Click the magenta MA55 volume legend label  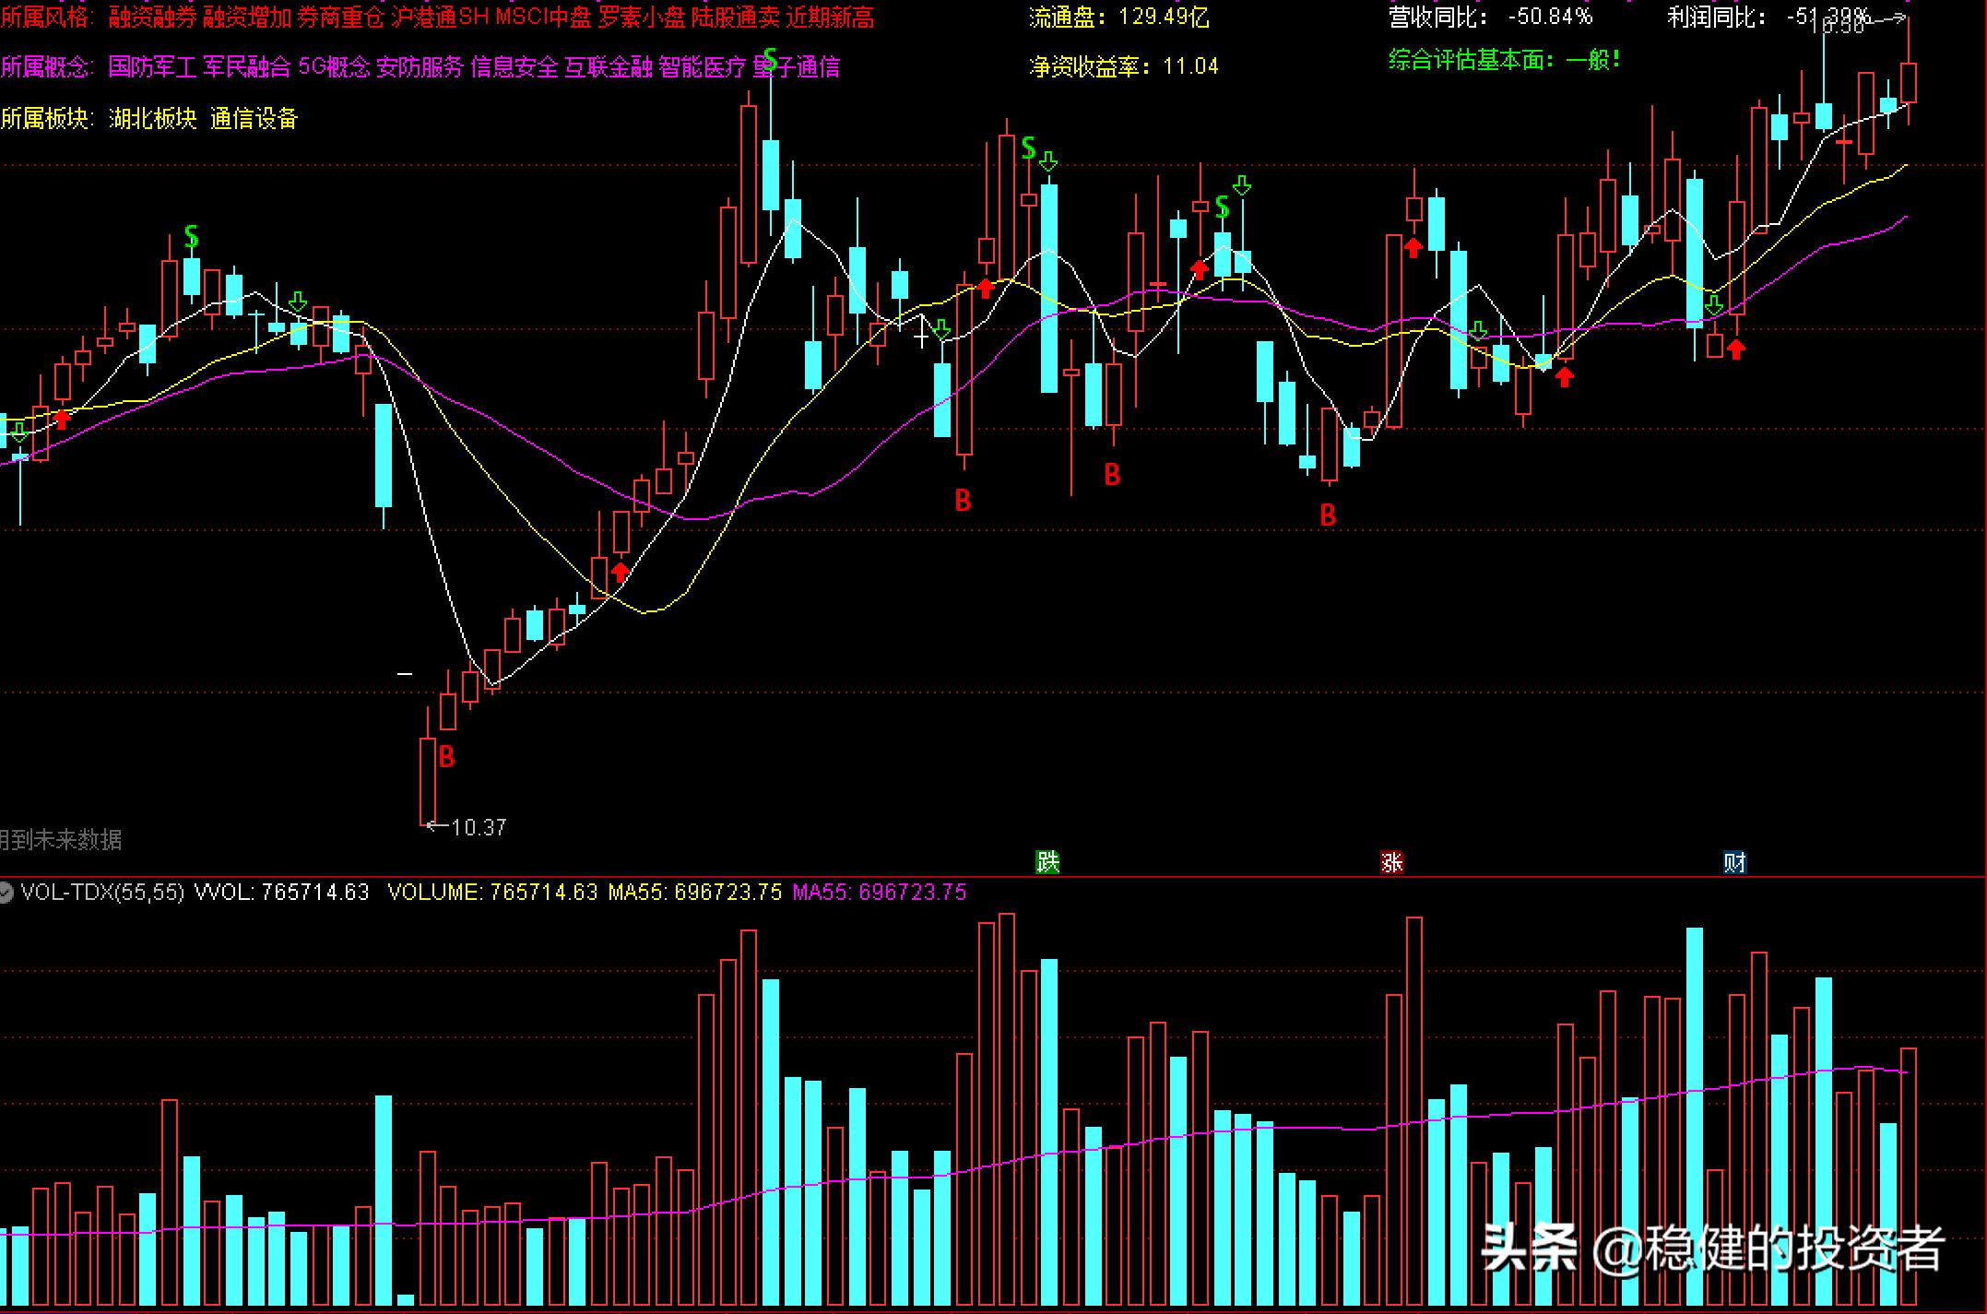pyautogui.click(x=879, y=892)
